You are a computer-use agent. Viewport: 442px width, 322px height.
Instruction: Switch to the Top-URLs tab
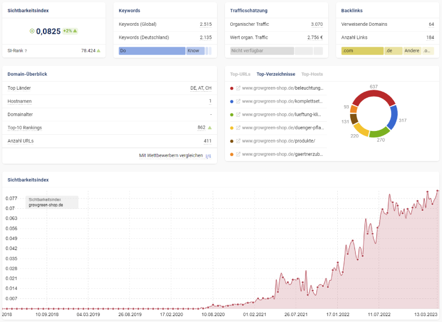(x=240, y=74)
